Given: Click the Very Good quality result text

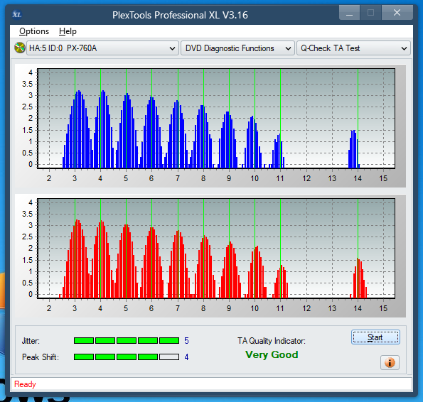Looking at the screenshot, I should tap(272, 354).
